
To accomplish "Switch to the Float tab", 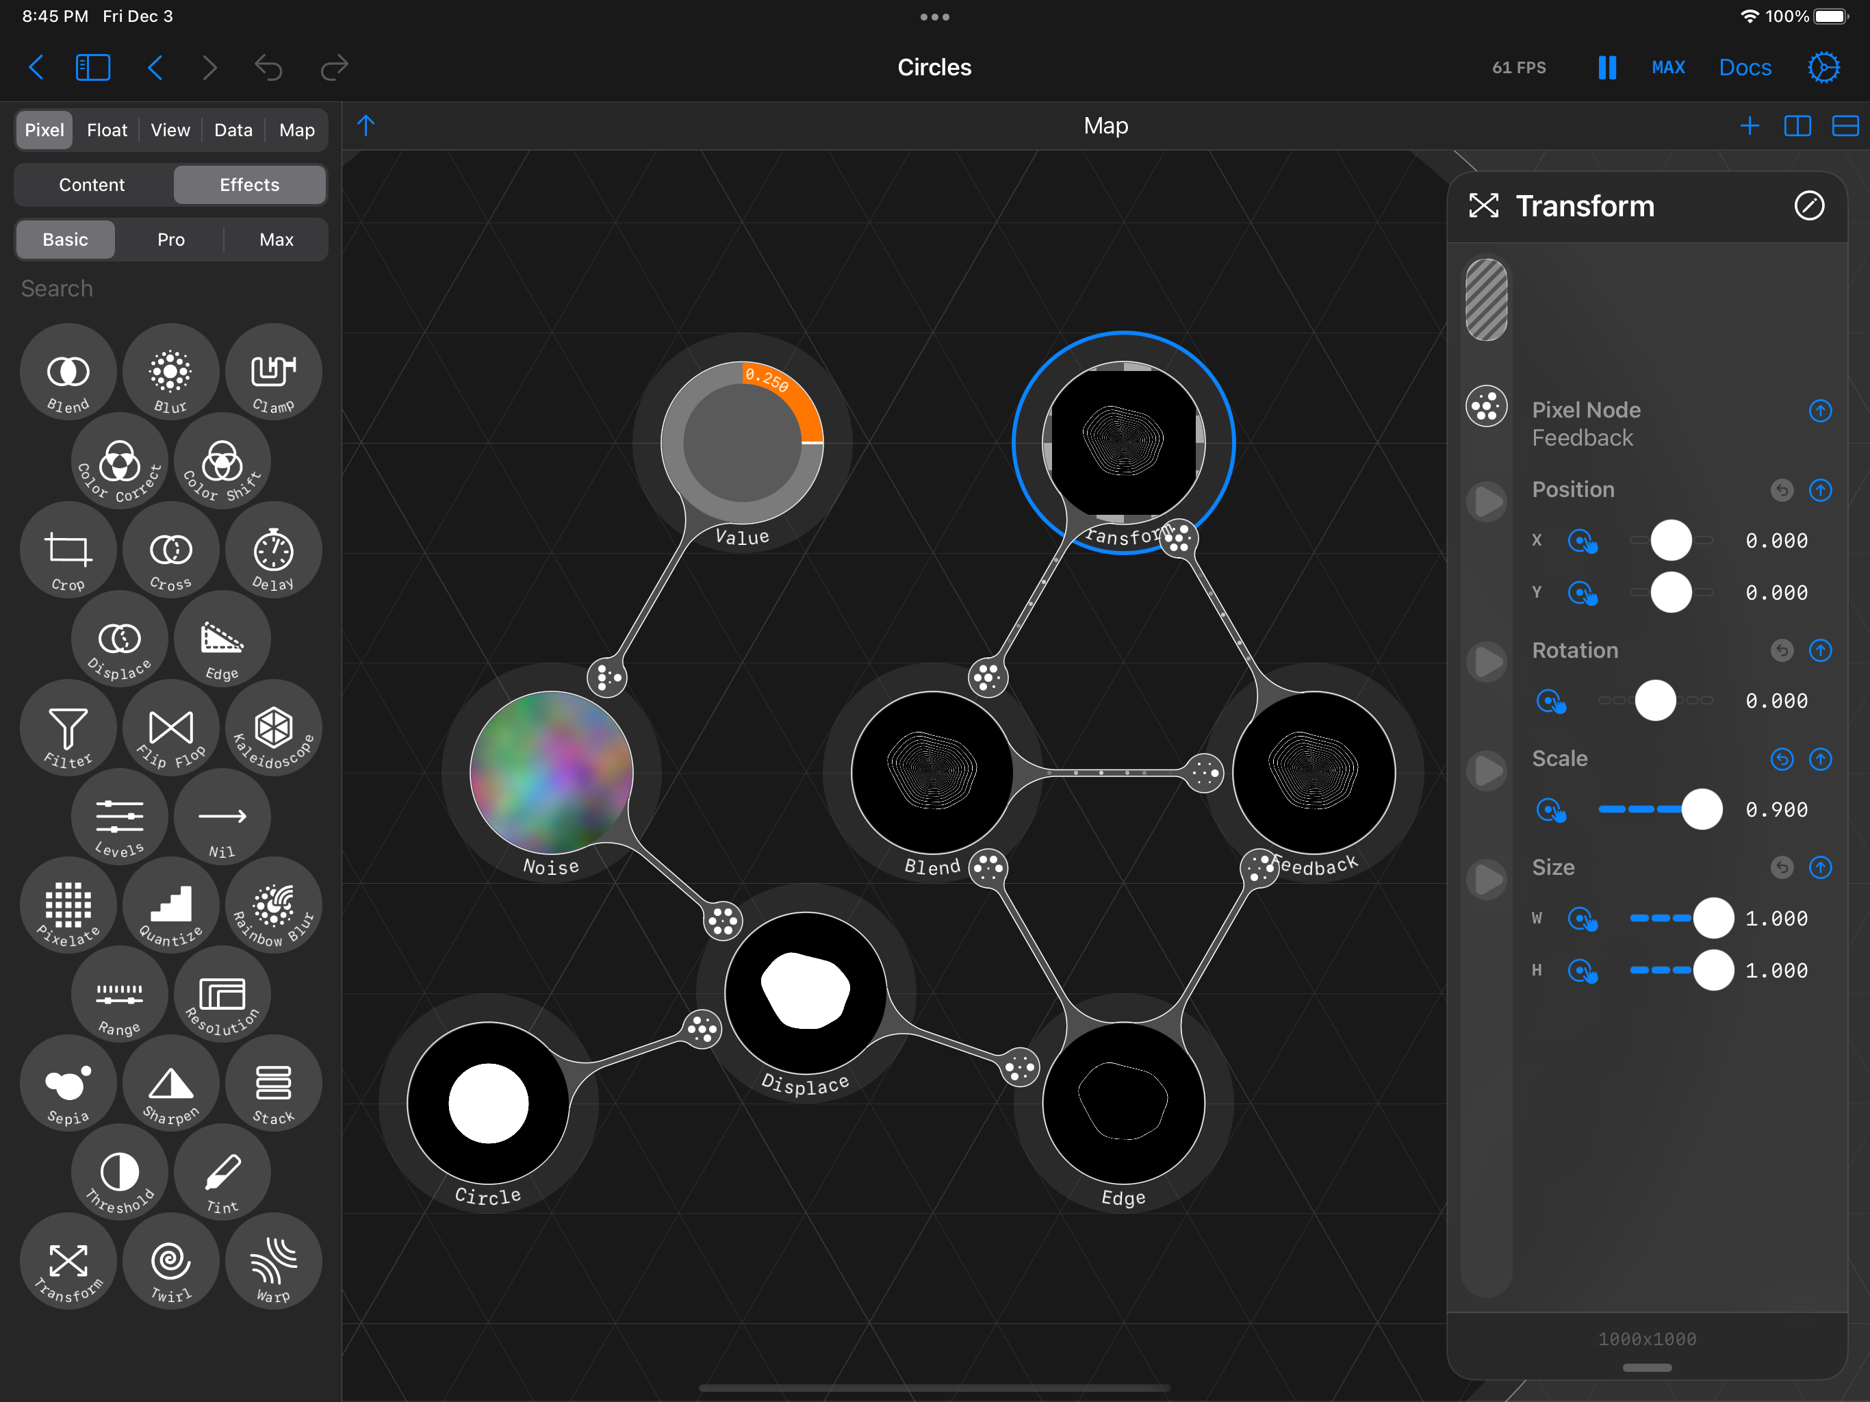I will point(107,130).
